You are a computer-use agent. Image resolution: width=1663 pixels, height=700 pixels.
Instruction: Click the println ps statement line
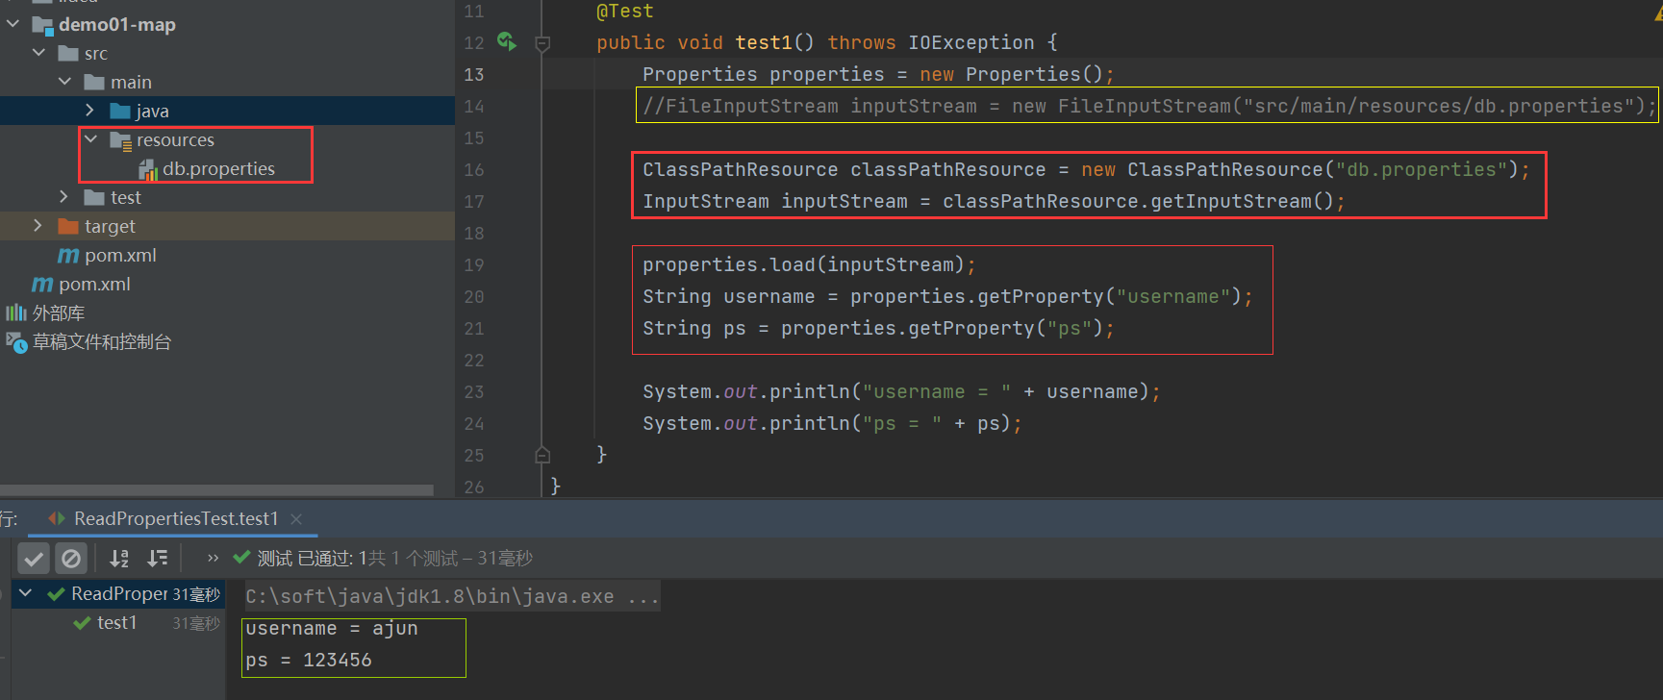tap(832, 423)
